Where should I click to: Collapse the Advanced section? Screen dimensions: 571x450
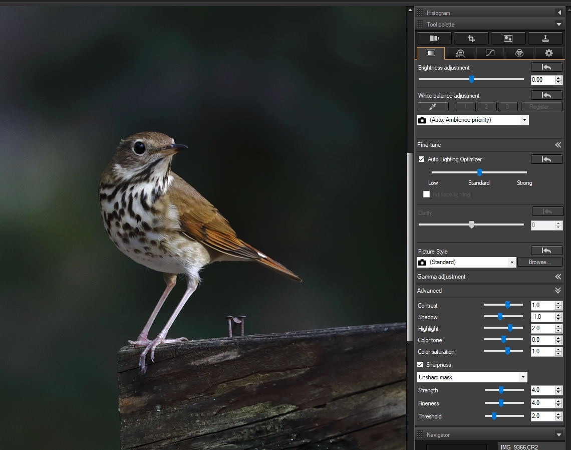coord(557,291)
